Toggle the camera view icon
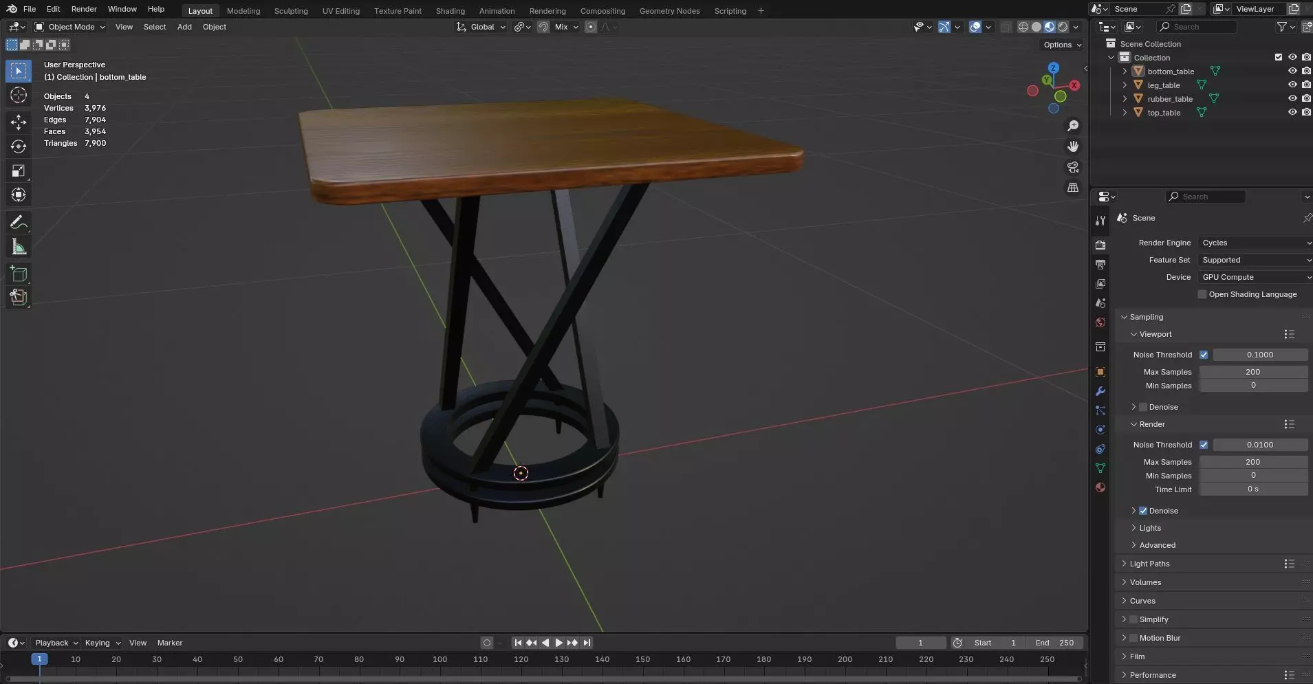Viewport: 1313px width, 684px height. (1073, 167)
